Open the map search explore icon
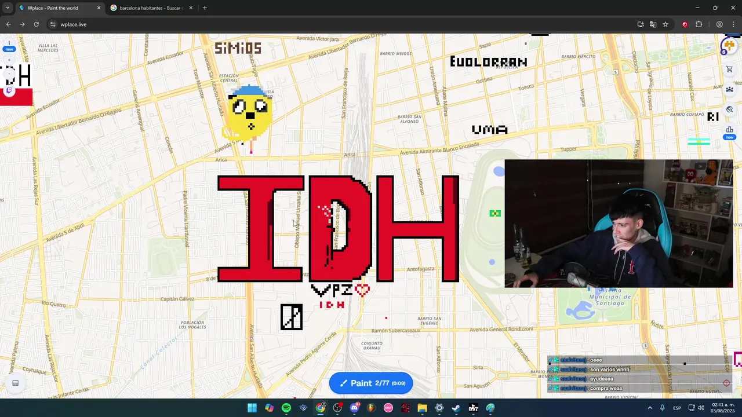 click(729, 109)
